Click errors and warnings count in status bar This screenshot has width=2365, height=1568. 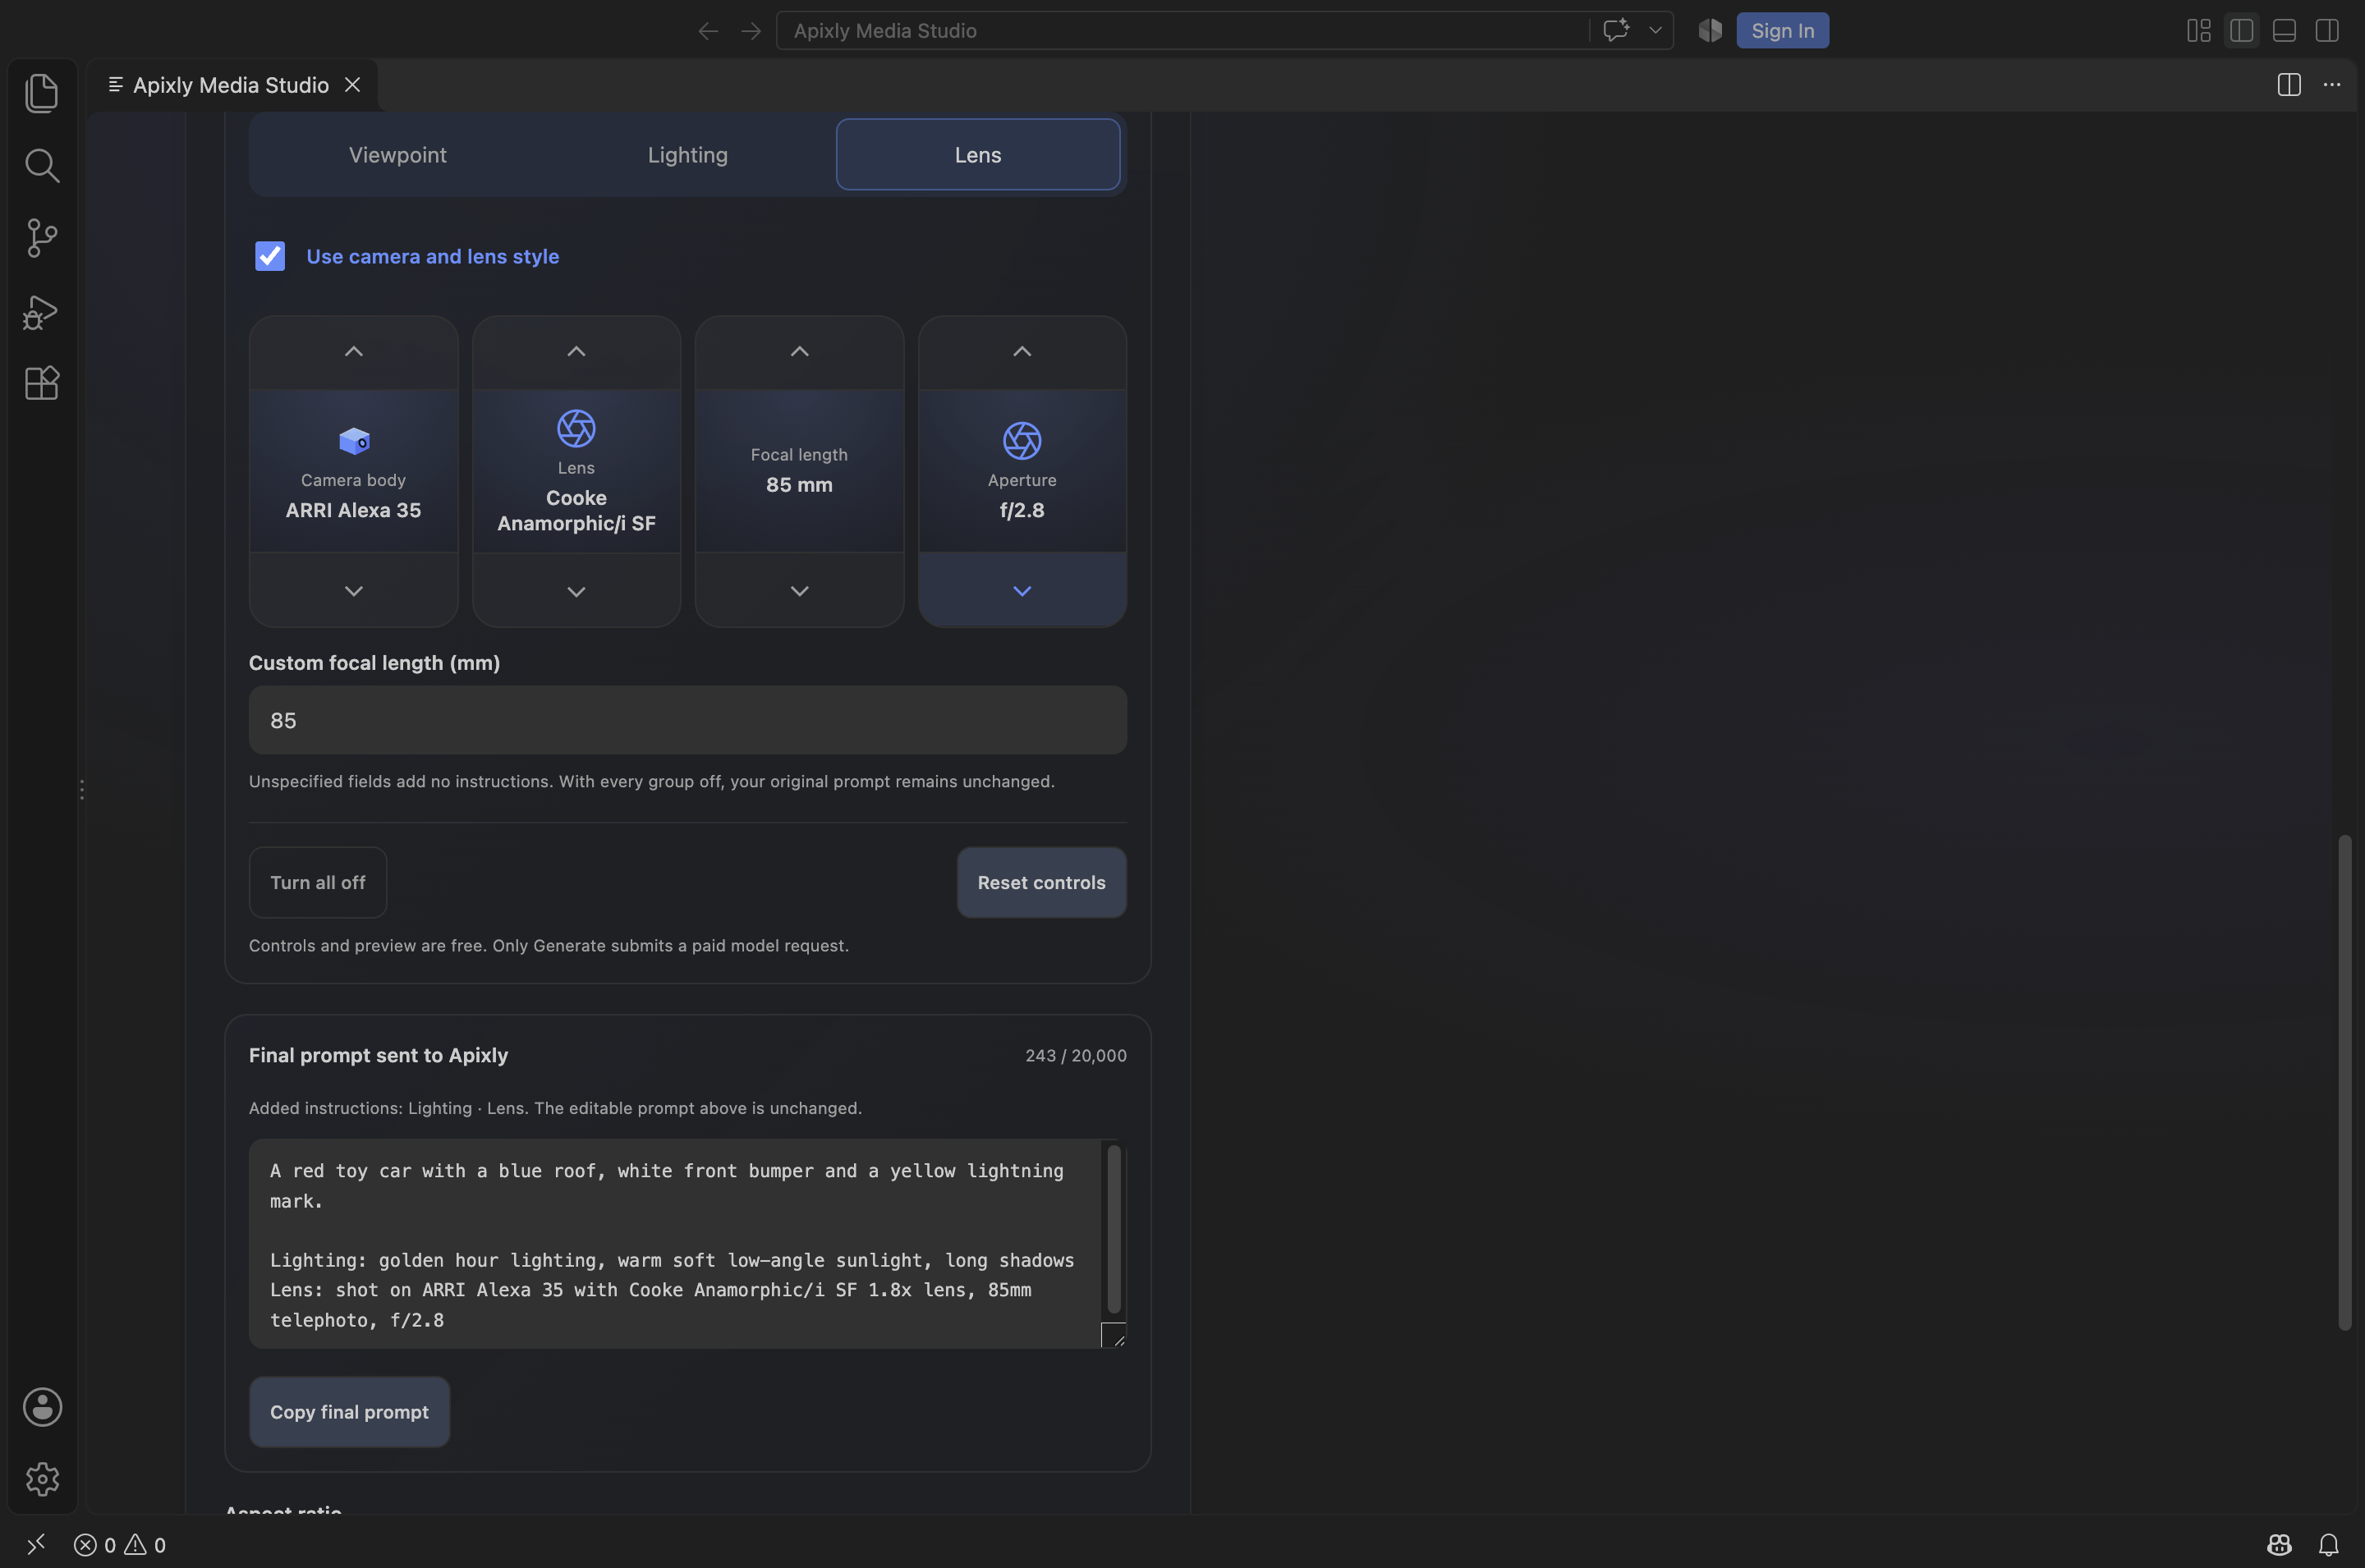[x=120, y=1545]
